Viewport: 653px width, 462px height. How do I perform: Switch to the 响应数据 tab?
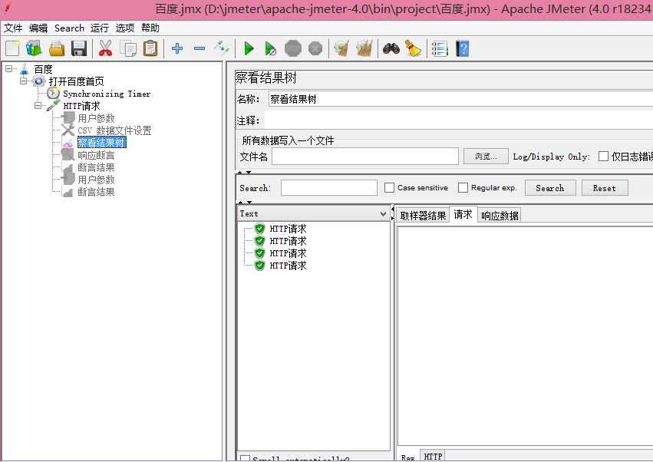(x=500, y=216)
